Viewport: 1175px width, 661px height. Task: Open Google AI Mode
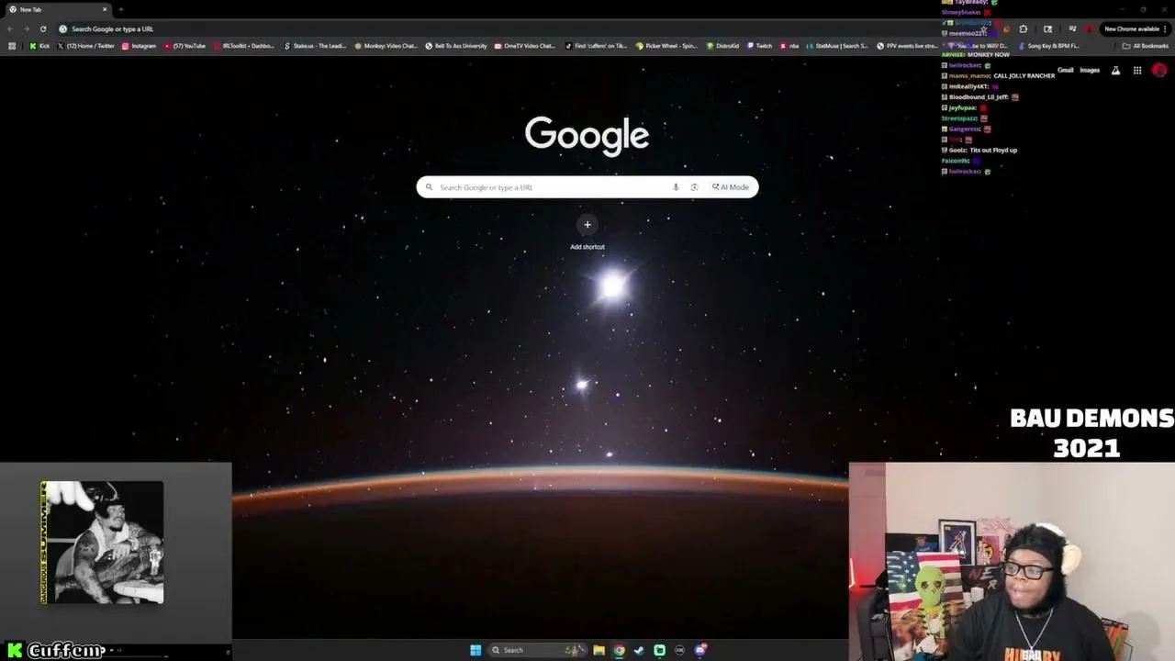[x=731, y=187]
